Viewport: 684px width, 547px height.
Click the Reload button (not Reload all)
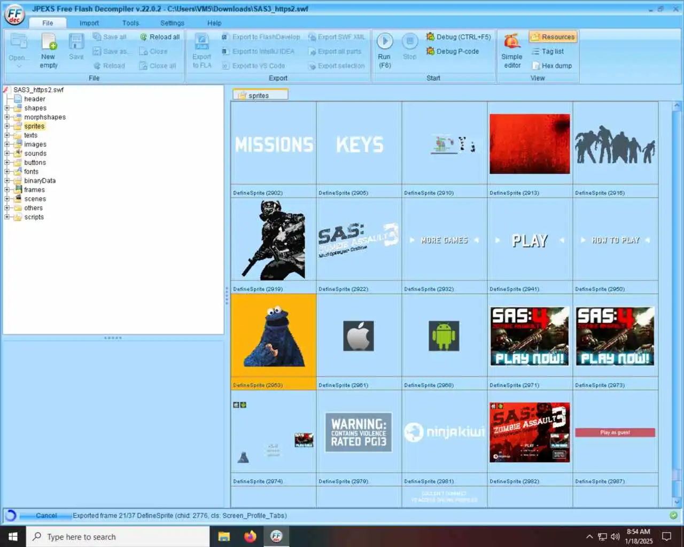tap(109, 66)
